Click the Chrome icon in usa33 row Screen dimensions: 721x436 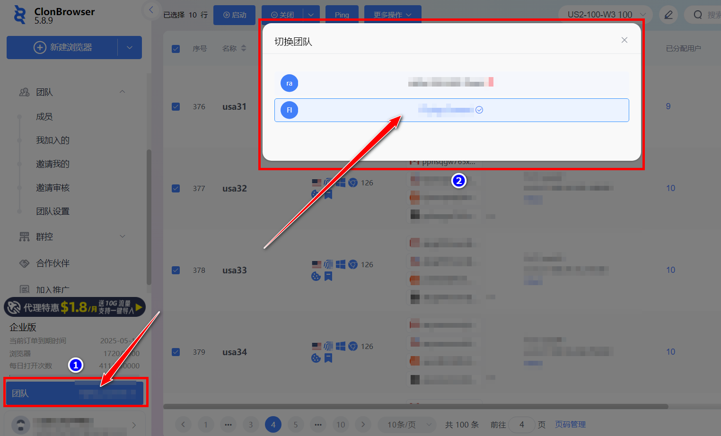353,264
